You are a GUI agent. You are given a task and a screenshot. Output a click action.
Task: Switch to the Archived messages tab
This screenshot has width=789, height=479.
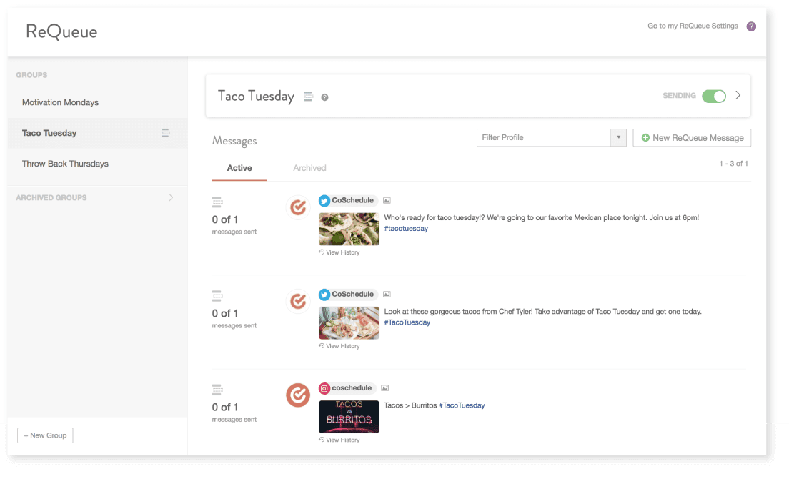point(309,168)
